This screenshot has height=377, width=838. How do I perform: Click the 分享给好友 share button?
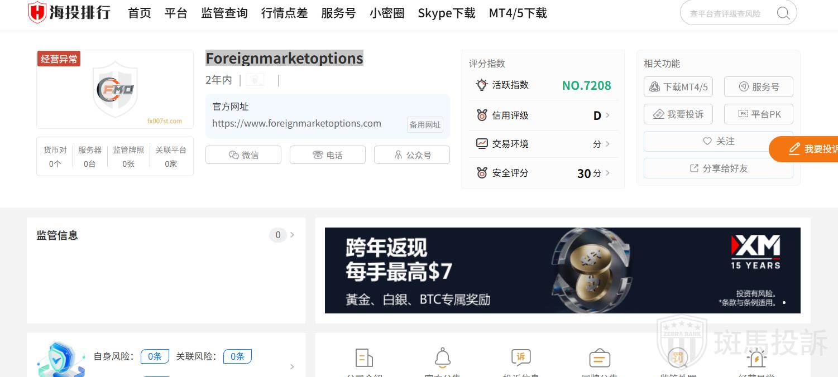point(718,168)
